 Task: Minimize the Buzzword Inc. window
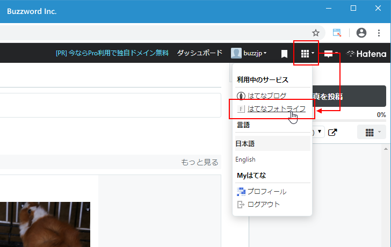pos(329,8)
